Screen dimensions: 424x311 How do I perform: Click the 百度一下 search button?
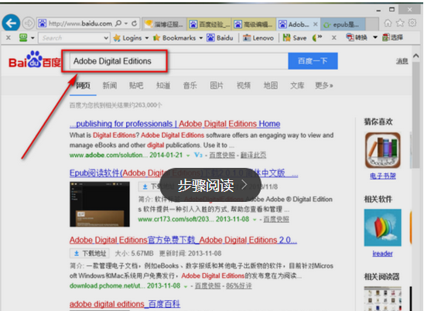point(313,61)
